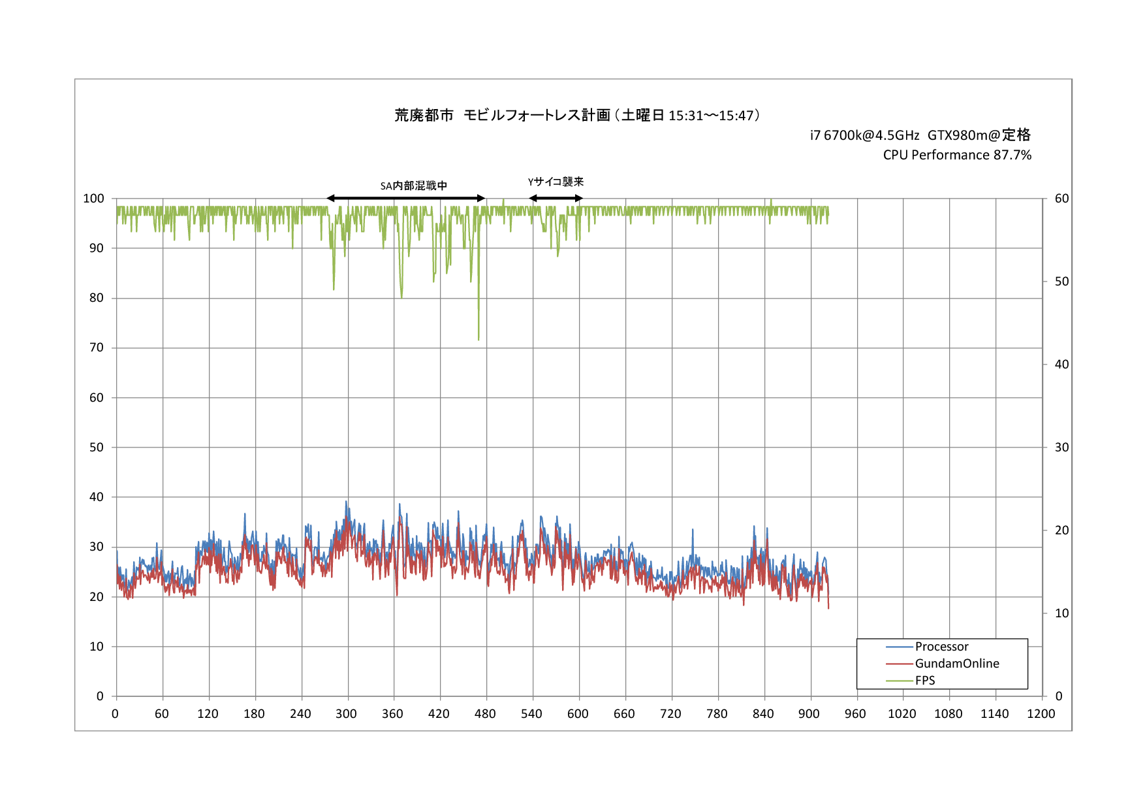Image resolution: width=1145 pixels, height=810 pixels.
Task: Click the 60 label on right vertical axis
Action: [1062, 199]
